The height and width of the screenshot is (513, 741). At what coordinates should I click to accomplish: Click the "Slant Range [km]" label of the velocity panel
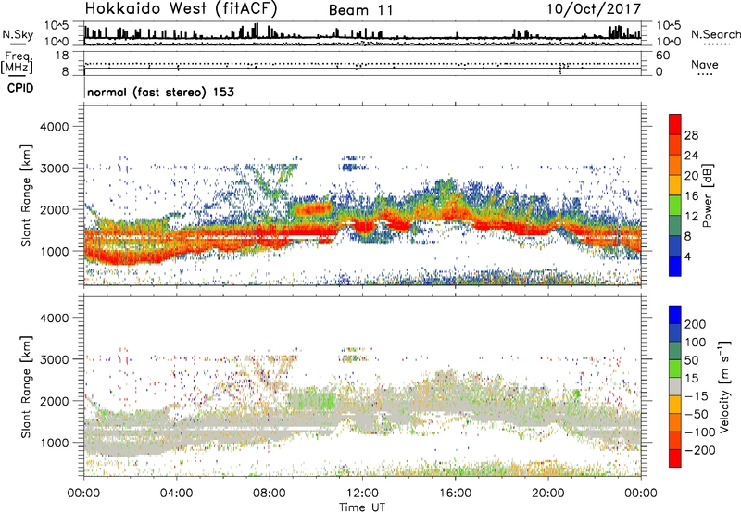point(26,387)
